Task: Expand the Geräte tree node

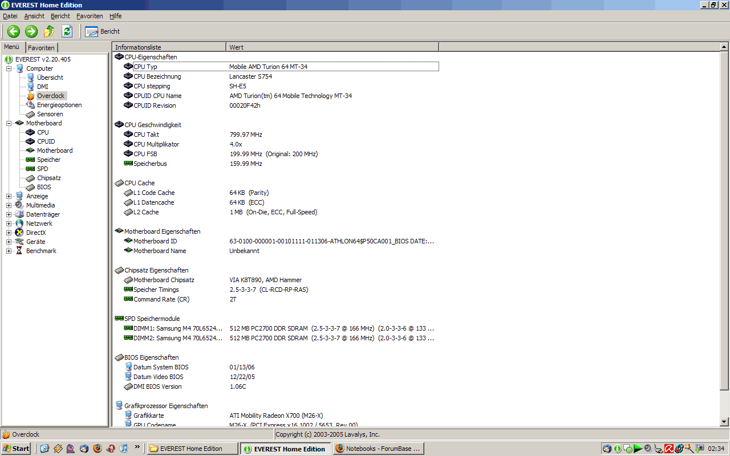Action: click(9, 242)
